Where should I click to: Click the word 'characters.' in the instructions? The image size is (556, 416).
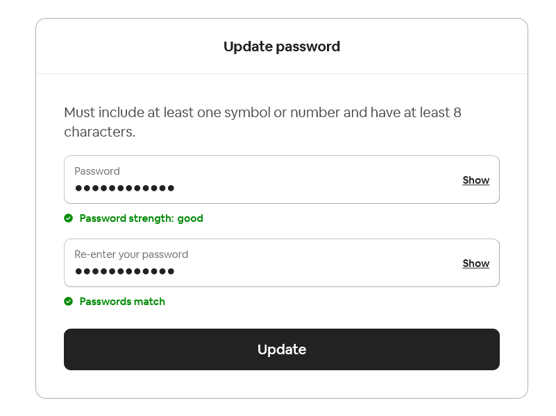(x=100, y=132)
